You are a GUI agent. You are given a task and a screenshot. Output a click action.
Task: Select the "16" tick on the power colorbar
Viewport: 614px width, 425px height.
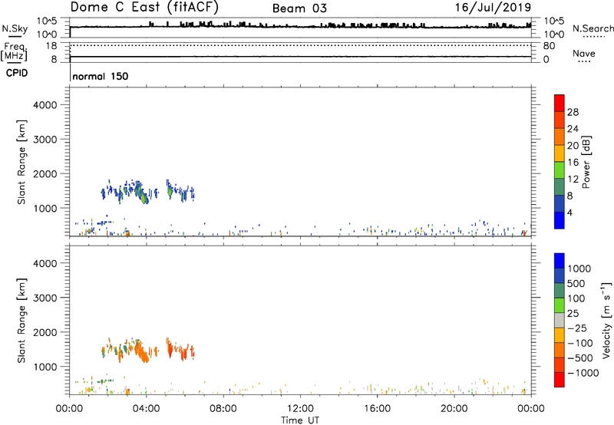(573, 163)
